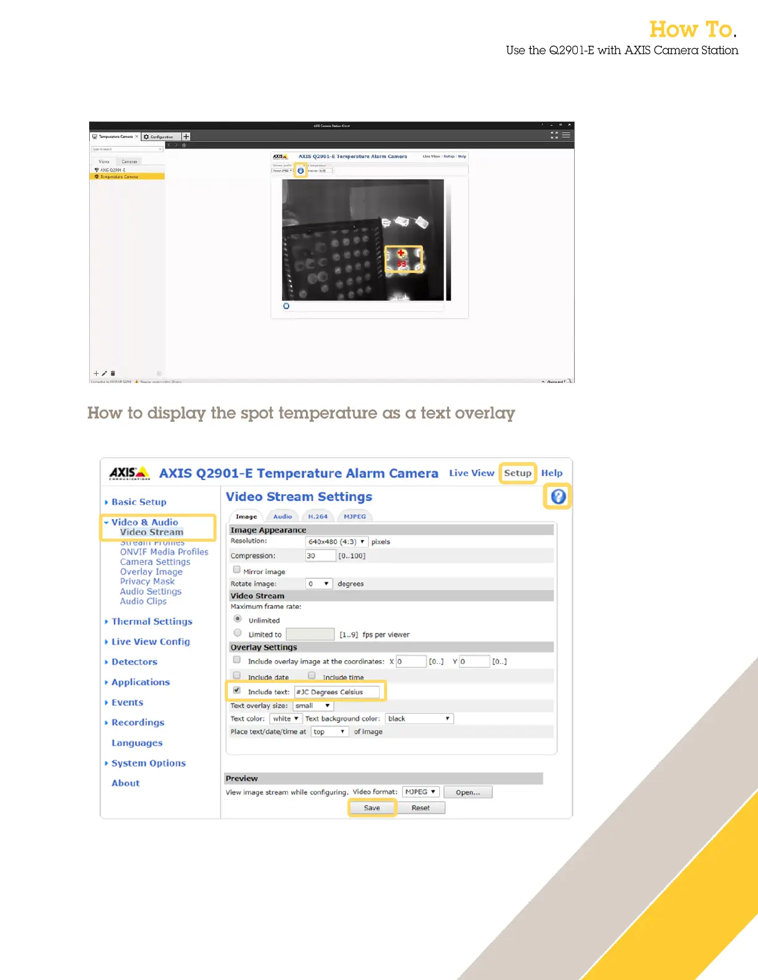Viewport: 758px width, 980px height.
Task: Open Video Stream in the sidebar
Action: (152, 532)
